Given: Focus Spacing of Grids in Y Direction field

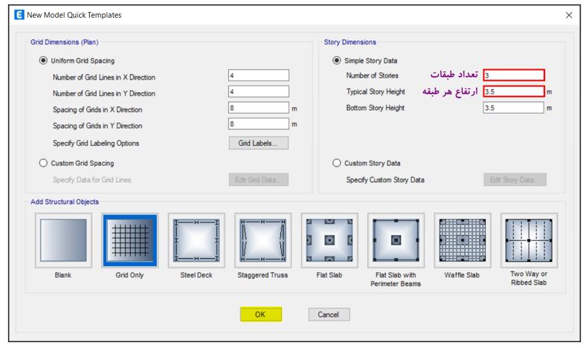Looking at the screenshot, I should [x=259, y=123].
